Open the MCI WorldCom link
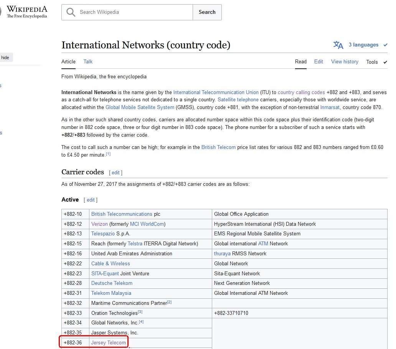Screen dimensions: 396x349 147,224
